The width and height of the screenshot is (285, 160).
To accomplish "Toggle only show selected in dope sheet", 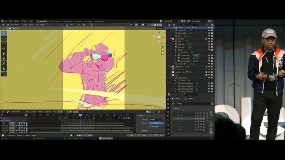I will click(147, 112).
